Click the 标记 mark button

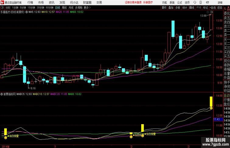[x=205, y=8]
